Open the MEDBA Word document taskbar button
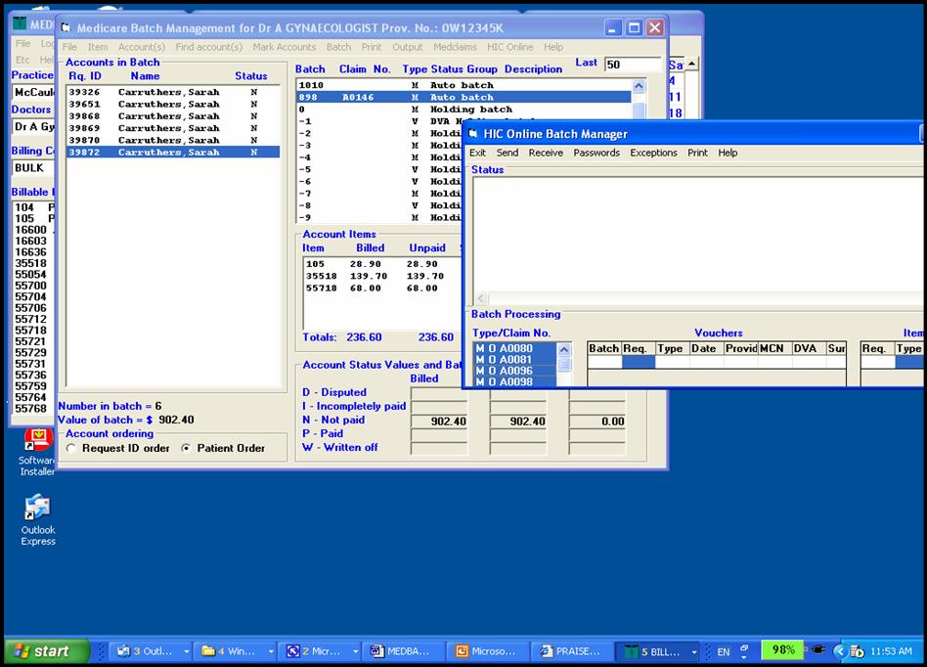Screen dimensions: 927x667 tap(402, 651)
